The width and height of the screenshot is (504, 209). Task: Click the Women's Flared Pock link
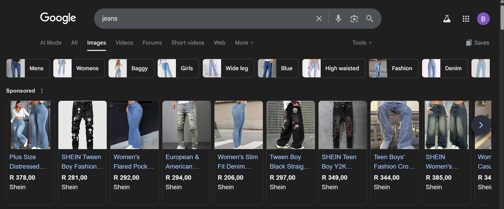pyautogui.click(x=133, y=162)
